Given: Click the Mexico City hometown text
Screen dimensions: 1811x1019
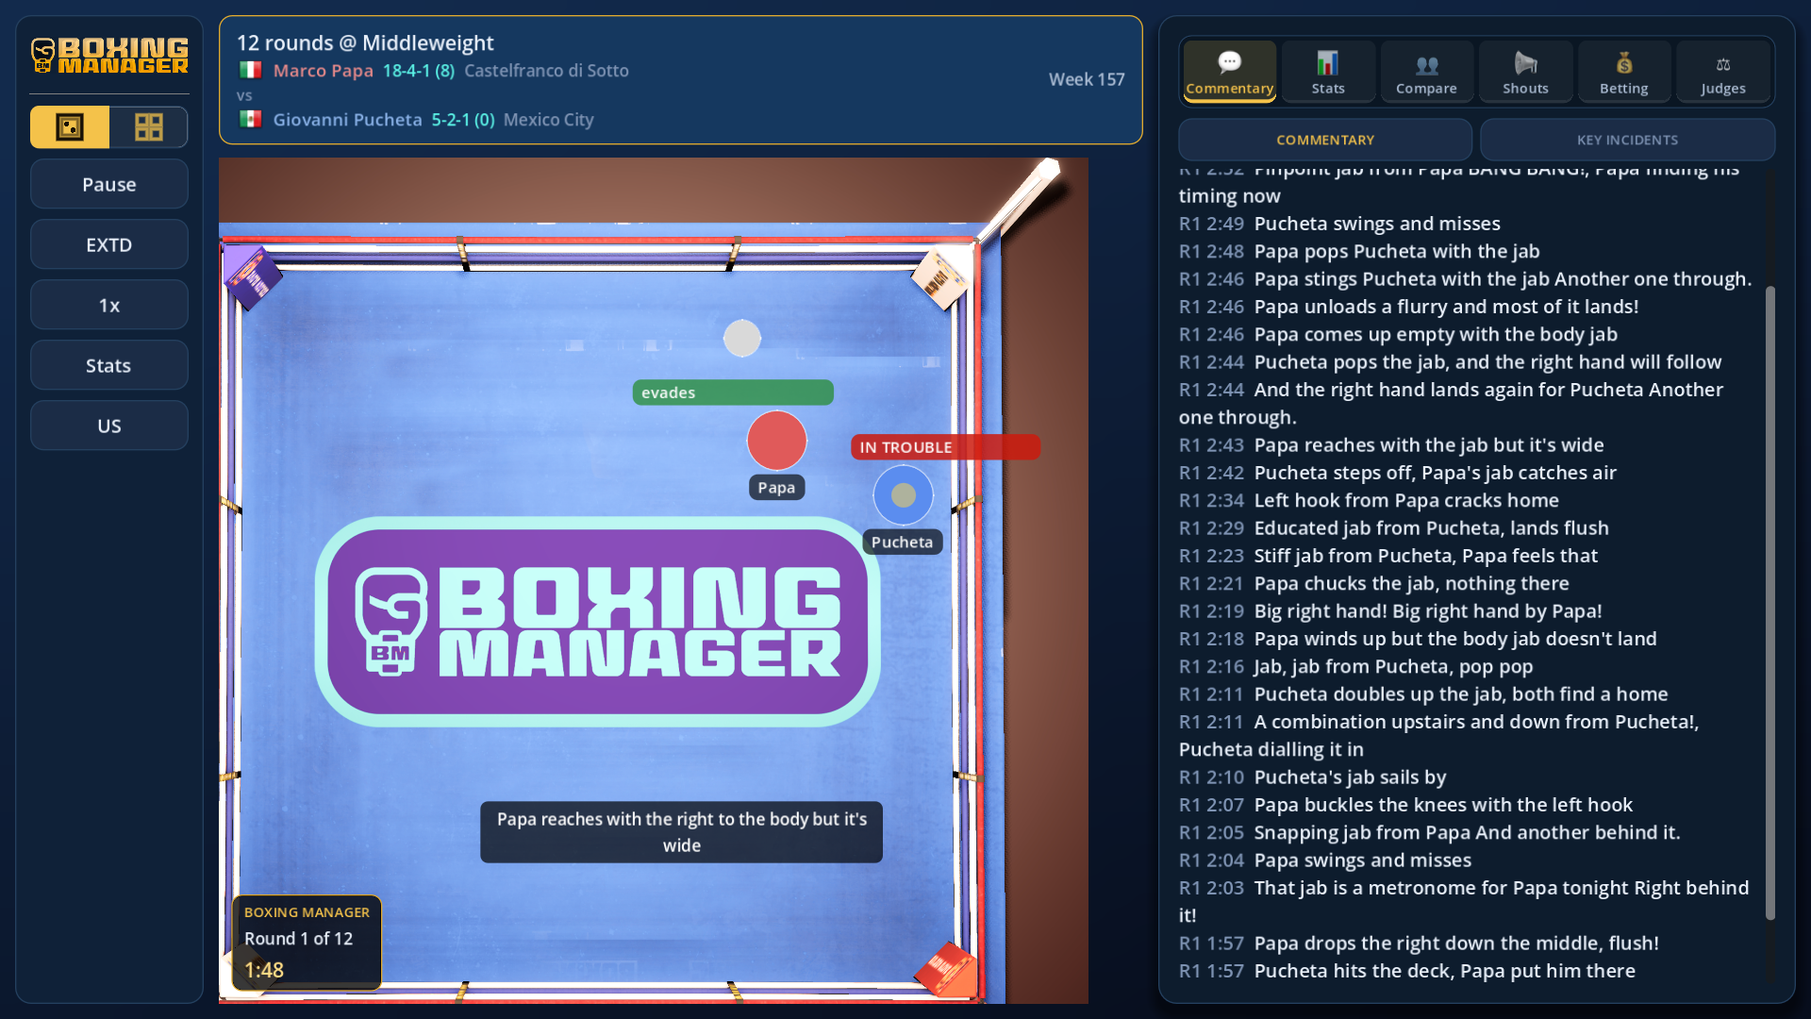Looking at the screenshot, I should [549, 120].
